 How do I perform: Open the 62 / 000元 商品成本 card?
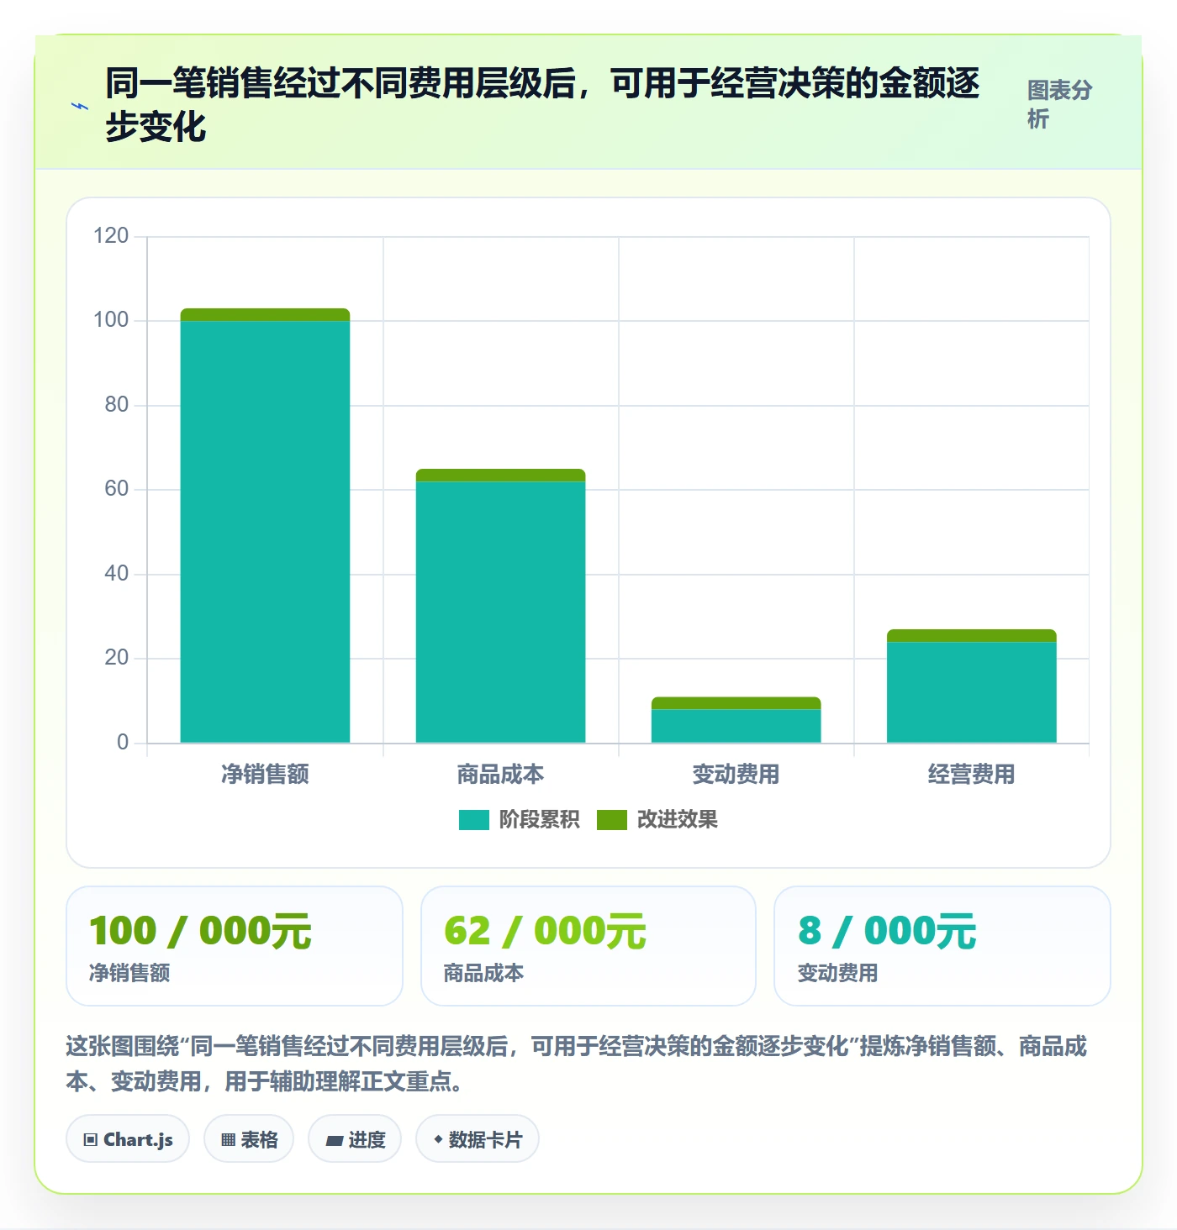click(588, 946)
